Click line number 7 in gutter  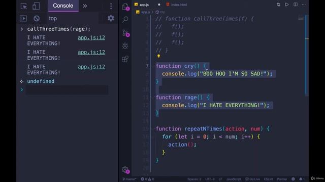click(147, 66)
